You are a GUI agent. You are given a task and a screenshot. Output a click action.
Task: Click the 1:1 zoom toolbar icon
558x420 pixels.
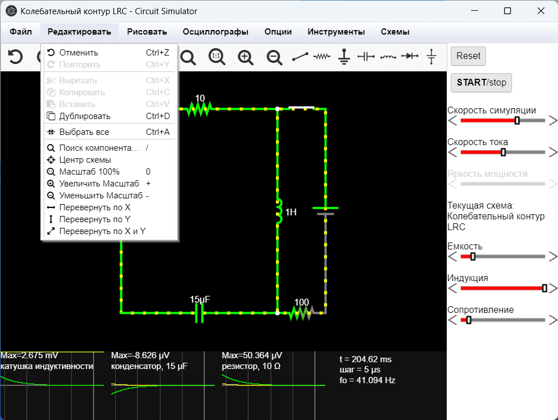pos(216,57)
